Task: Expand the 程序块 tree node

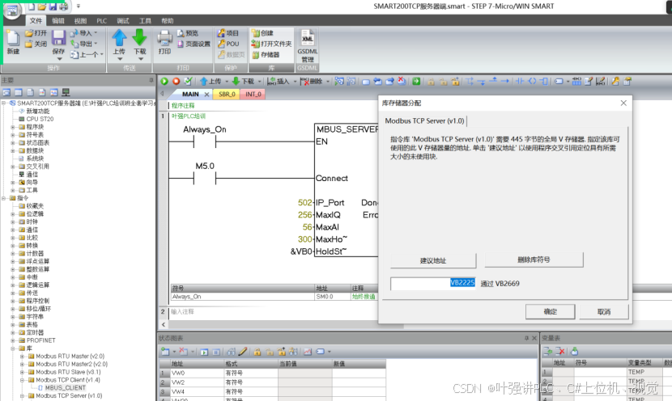Action: (x=13, y=127)
